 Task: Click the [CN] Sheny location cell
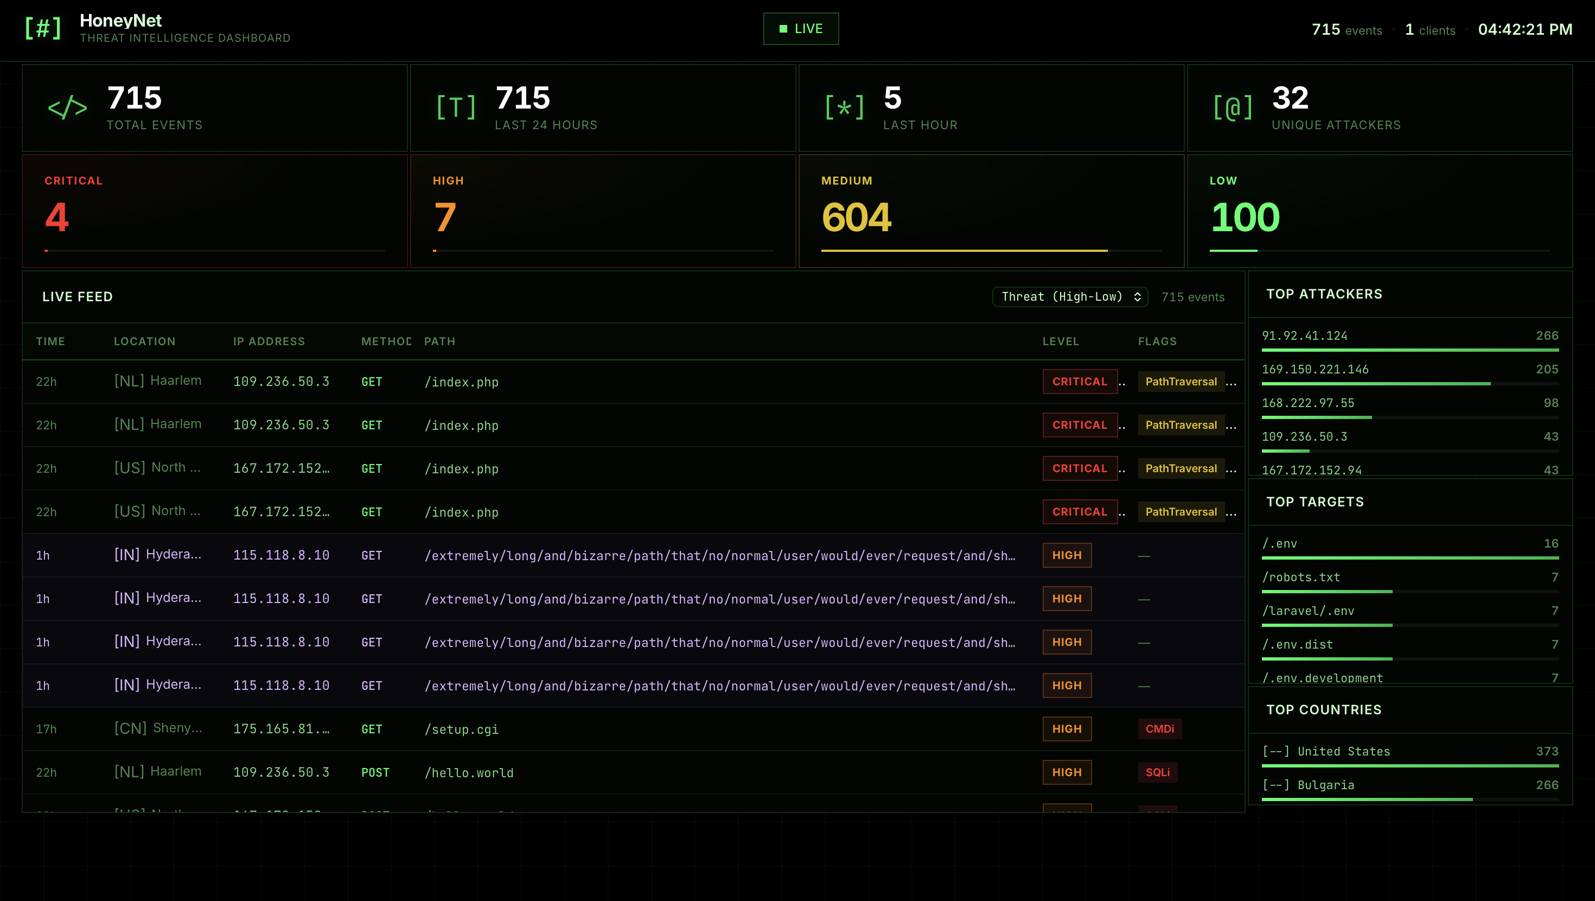click(158, 728)
